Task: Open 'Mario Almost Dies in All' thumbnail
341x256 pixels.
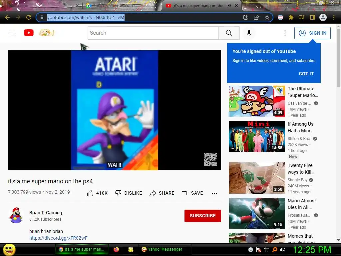Action: coord(257,213)
